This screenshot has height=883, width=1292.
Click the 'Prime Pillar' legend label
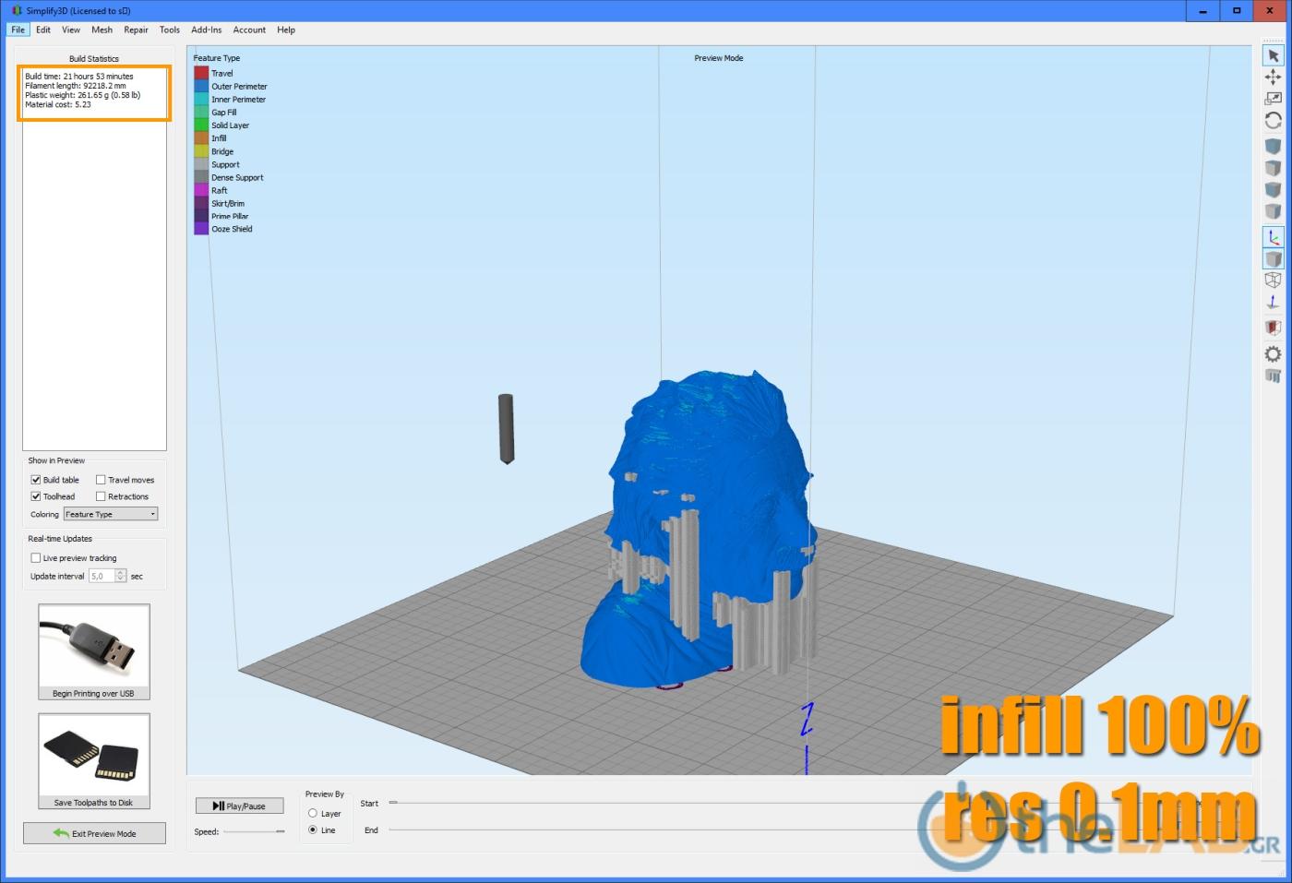230,216
